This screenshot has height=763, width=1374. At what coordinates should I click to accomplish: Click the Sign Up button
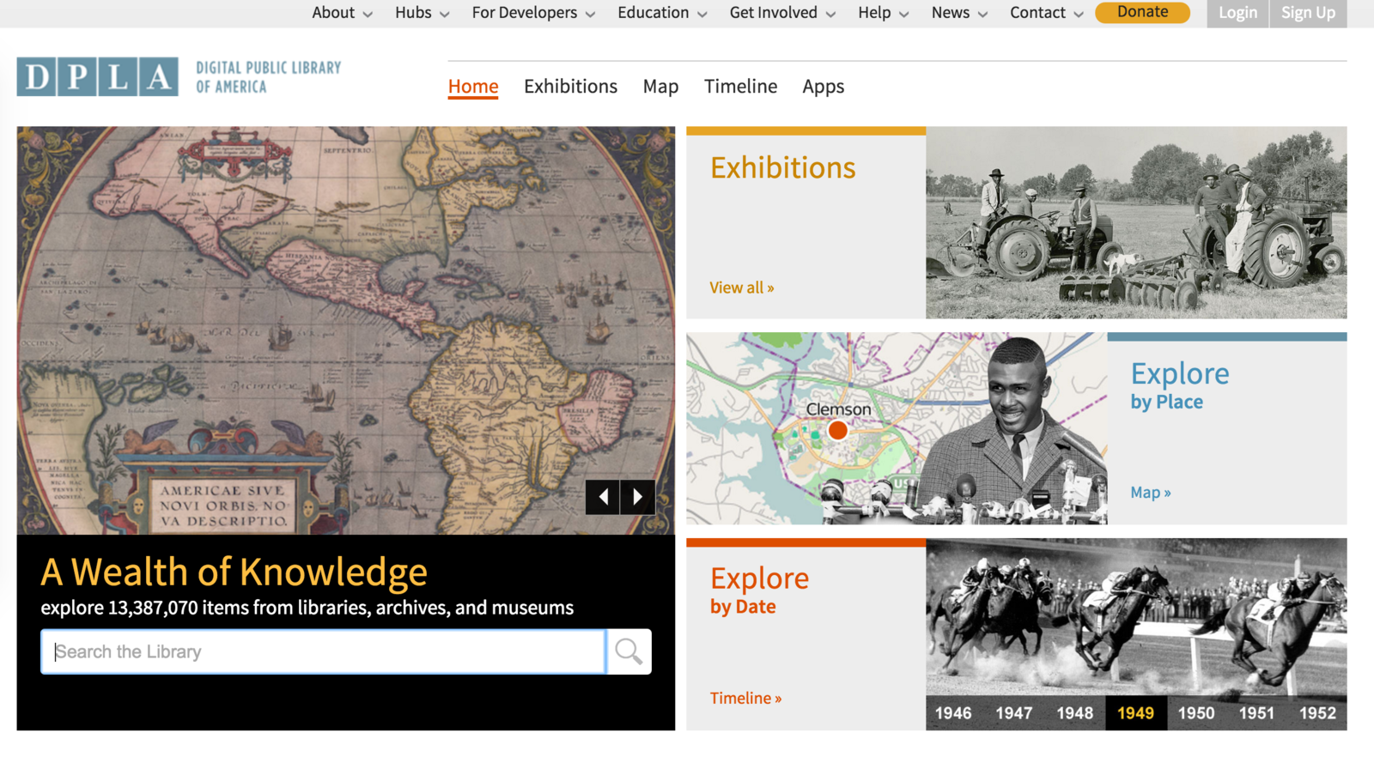[1308, 13]
